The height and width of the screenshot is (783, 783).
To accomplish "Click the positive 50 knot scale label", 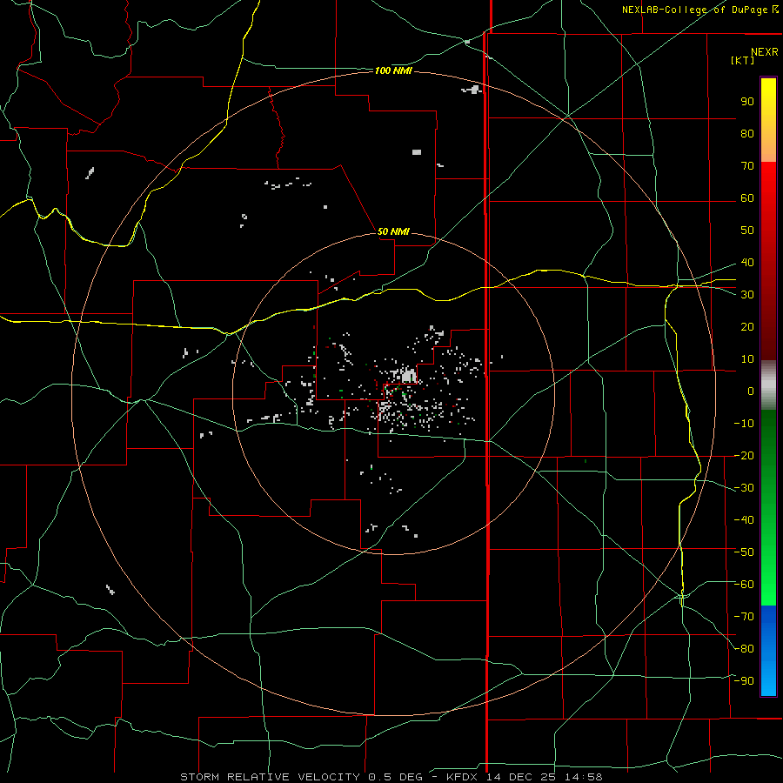I will tap(747, 231).
